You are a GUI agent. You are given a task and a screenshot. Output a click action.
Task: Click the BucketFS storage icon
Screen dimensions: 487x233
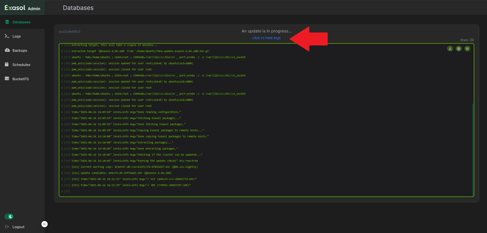7,79
